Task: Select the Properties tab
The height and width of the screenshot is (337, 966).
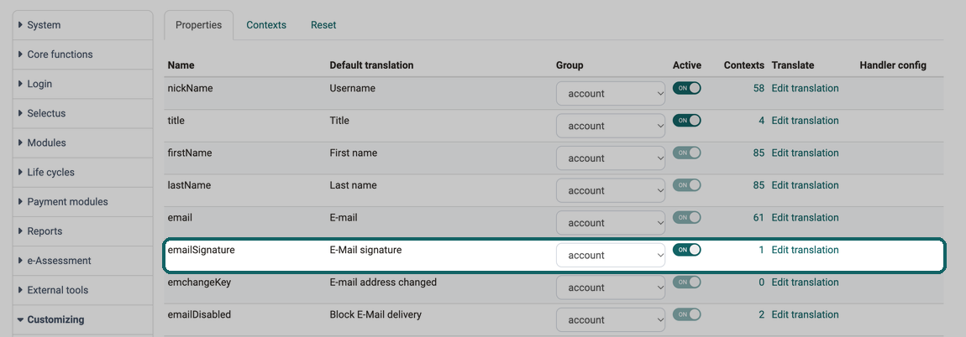Action: pos(198,25)
